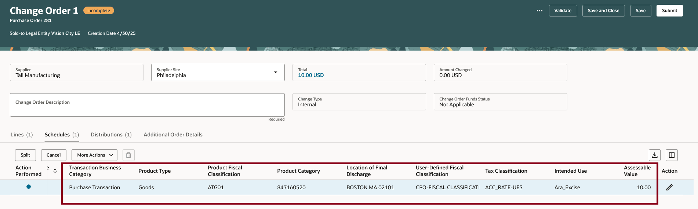Click the Split button
Image resolution: width=698 pixels, height=209 pixels.
25,155
